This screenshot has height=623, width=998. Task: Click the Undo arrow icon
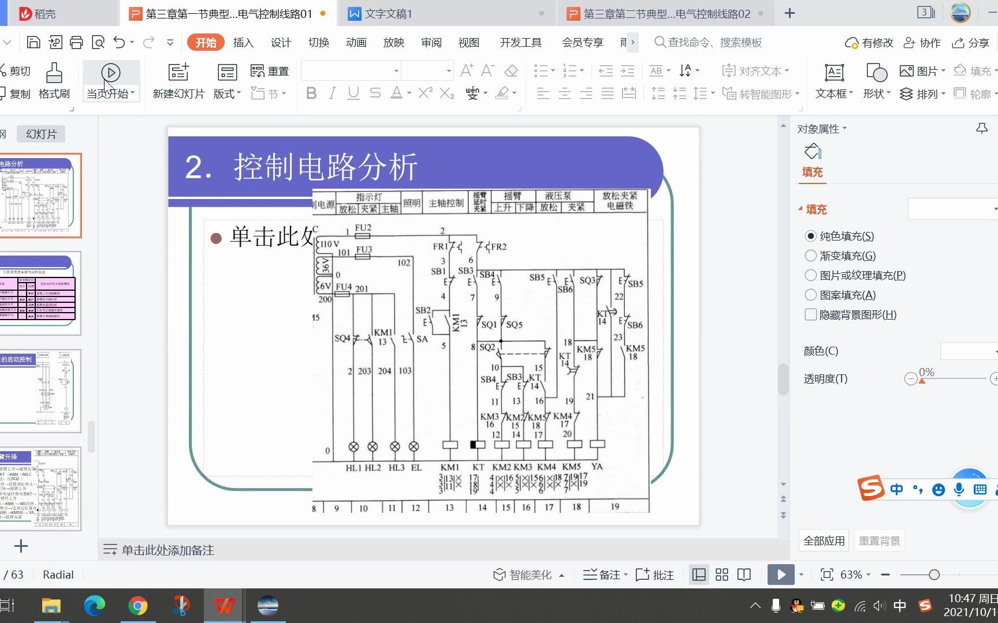pyautogui.click(x=119, y=42)
